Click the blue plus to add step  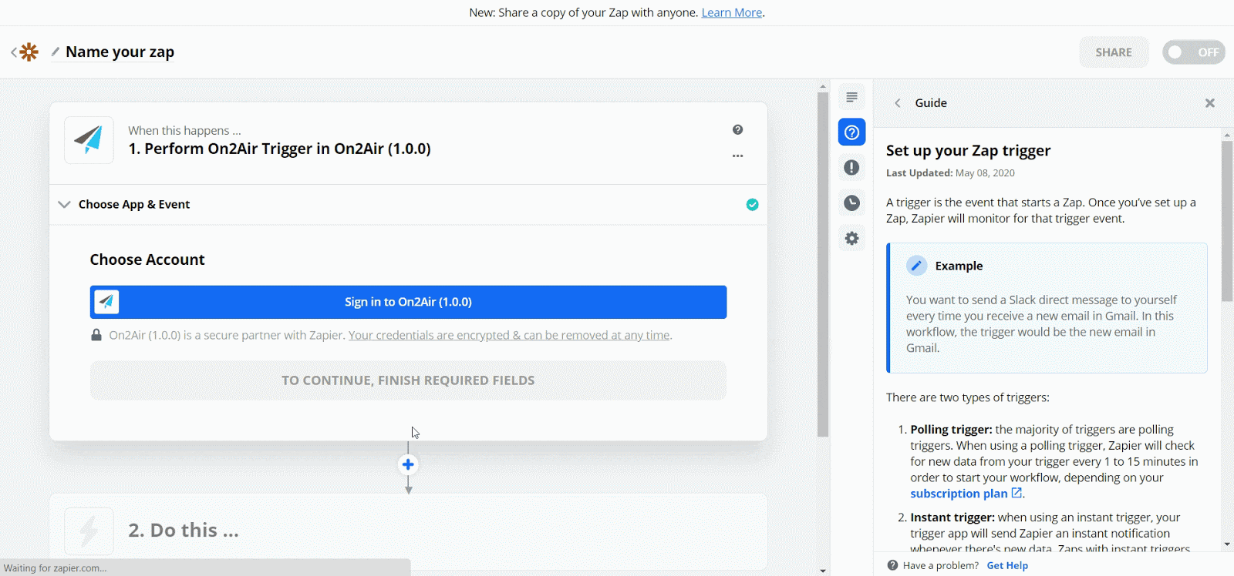point(408,464)
